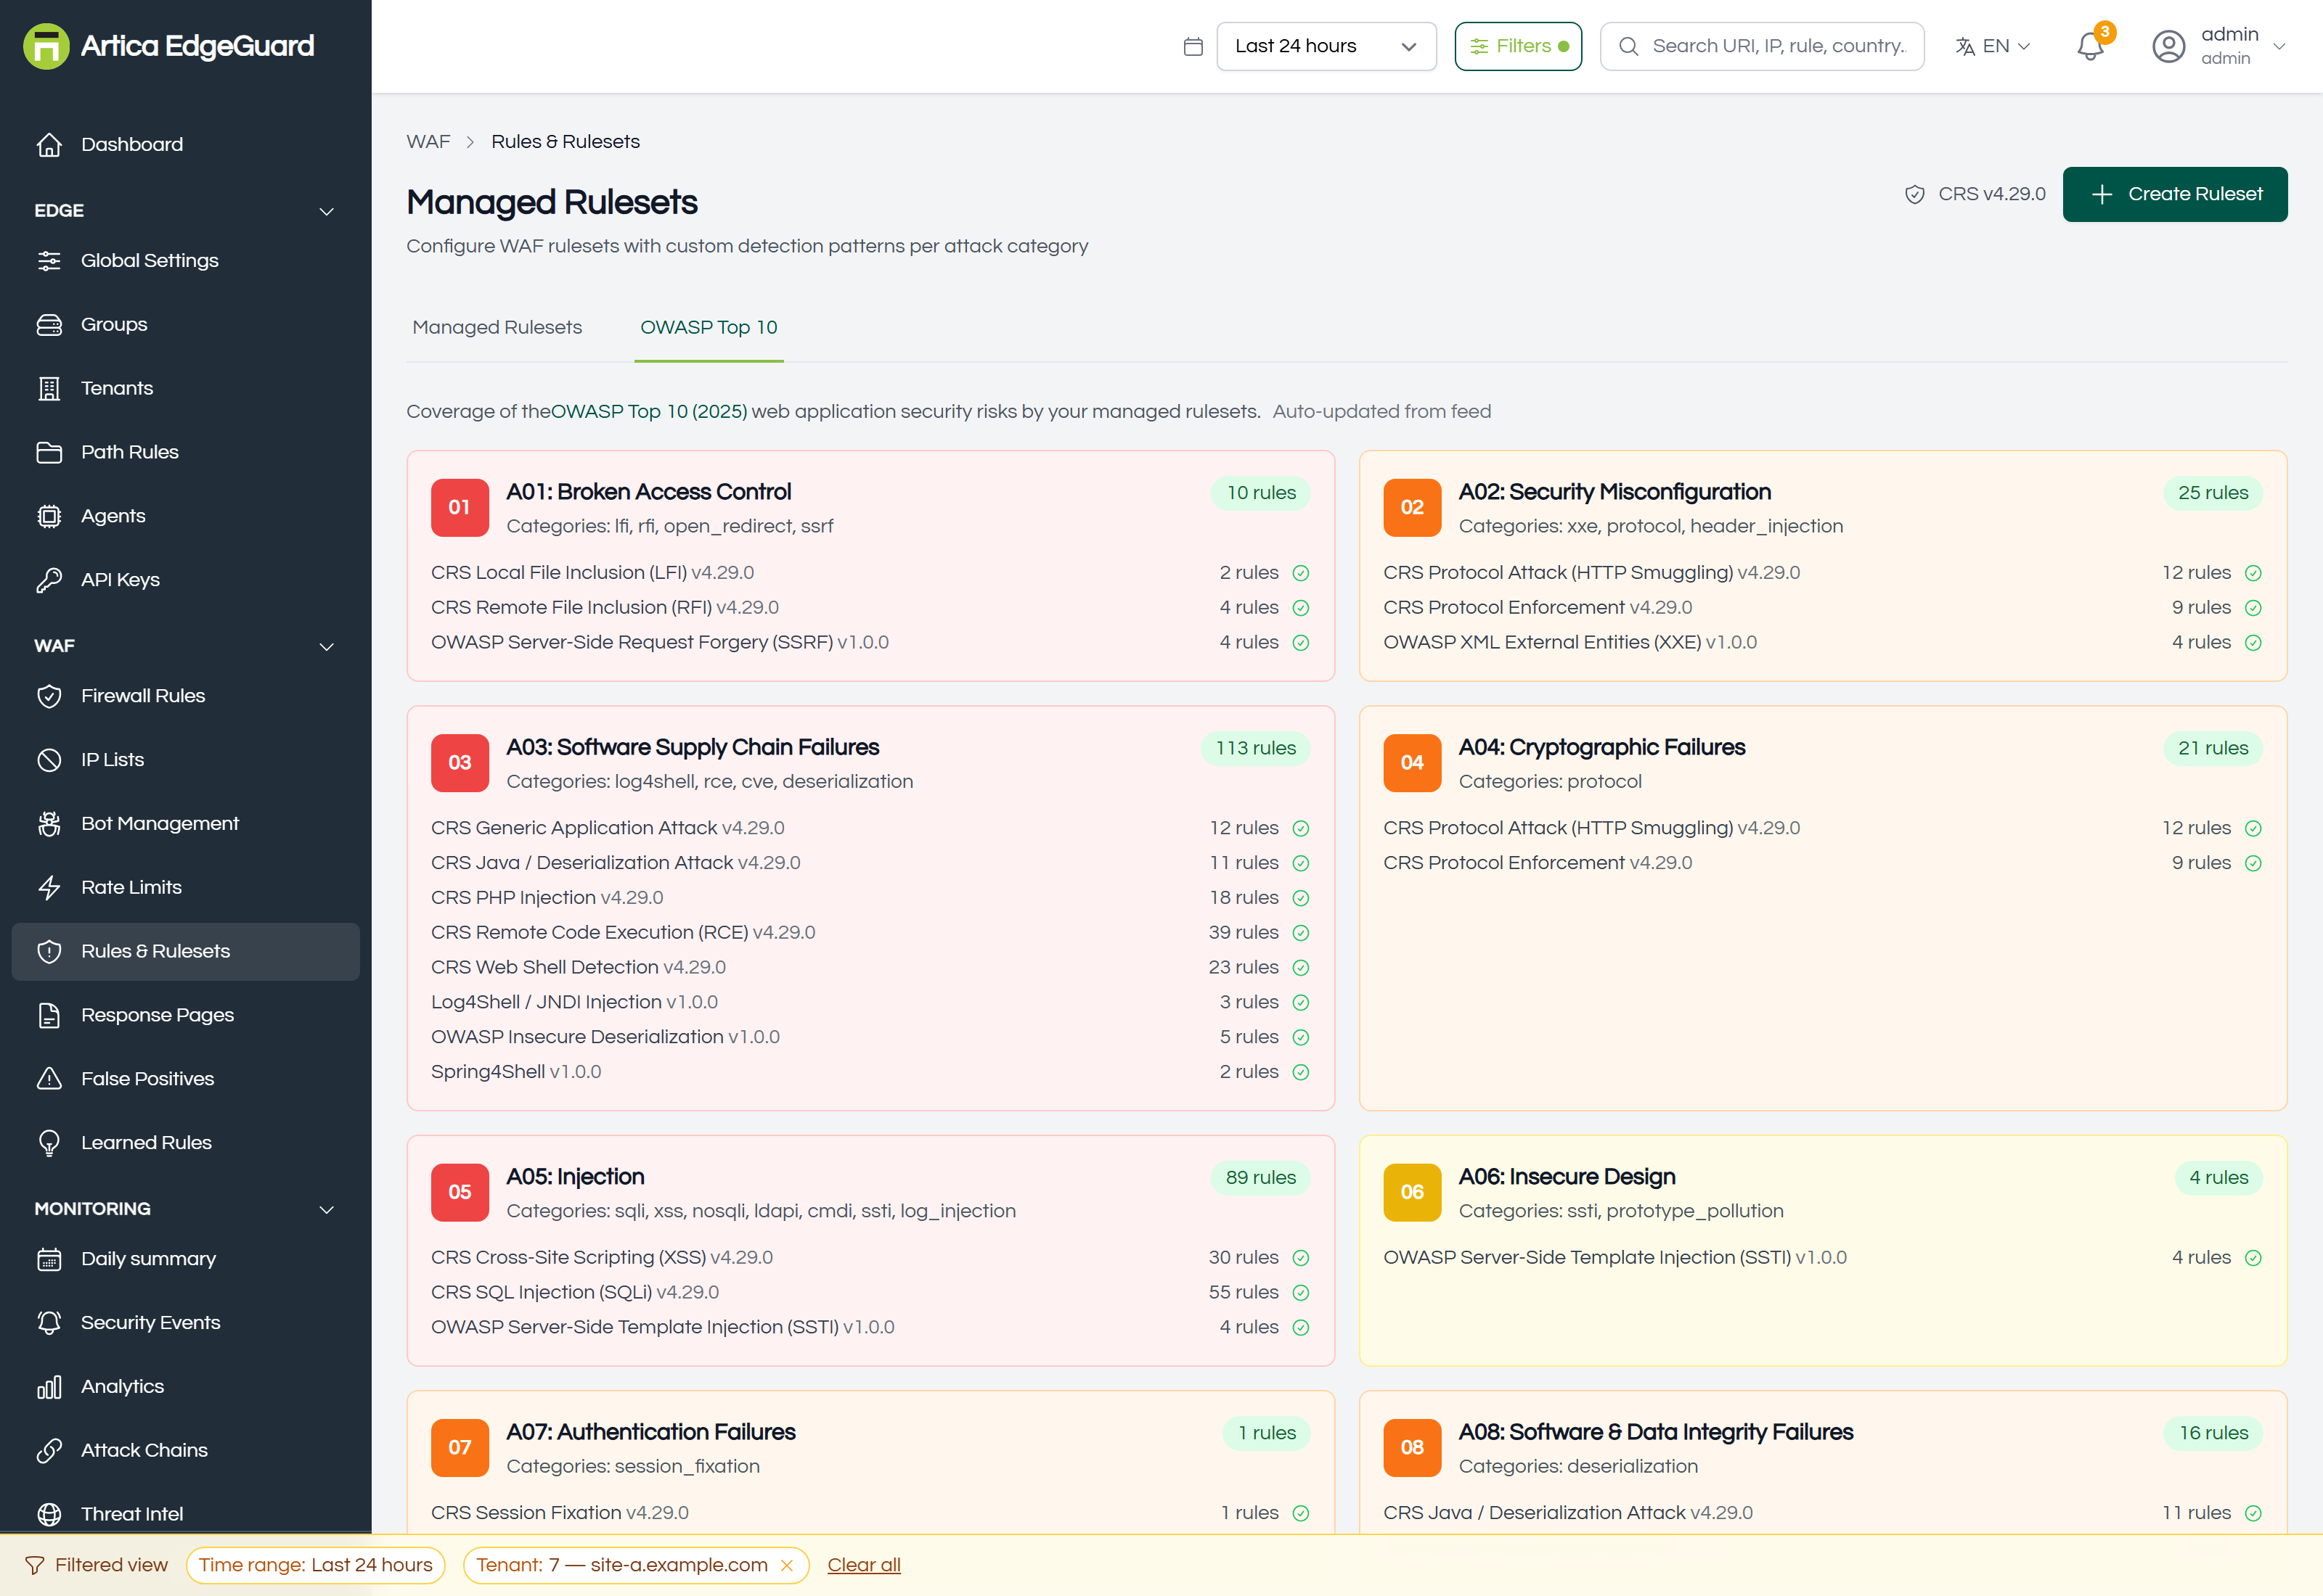Click the False Positives warning icon
The image size is (2323, 1596).
coord(49,1080)
